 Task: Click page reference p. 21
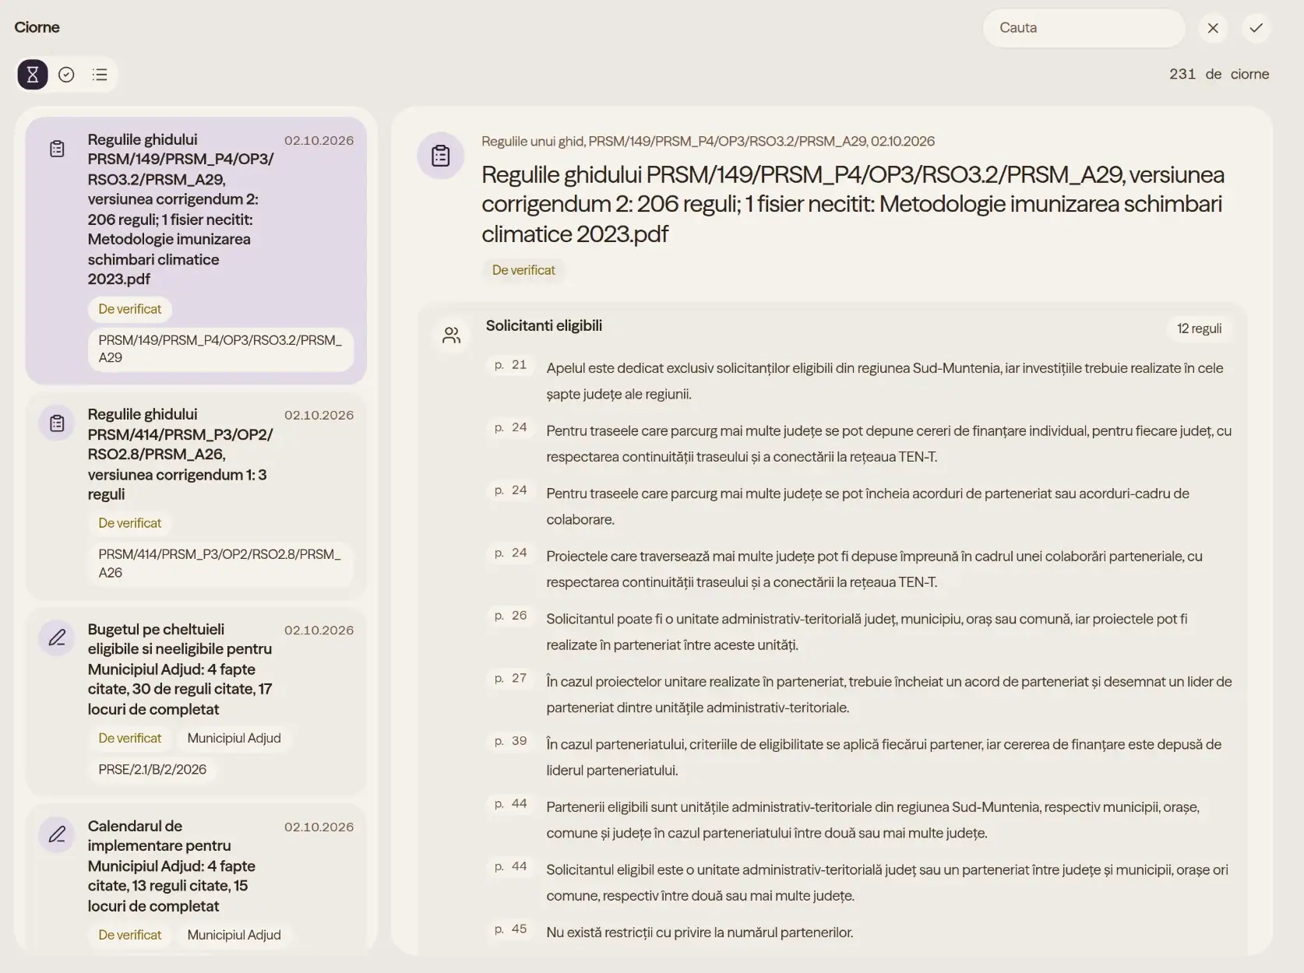[511, 365]
